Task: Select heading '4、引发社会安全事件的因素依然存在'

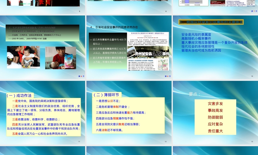Action: [x=114, y=27]
